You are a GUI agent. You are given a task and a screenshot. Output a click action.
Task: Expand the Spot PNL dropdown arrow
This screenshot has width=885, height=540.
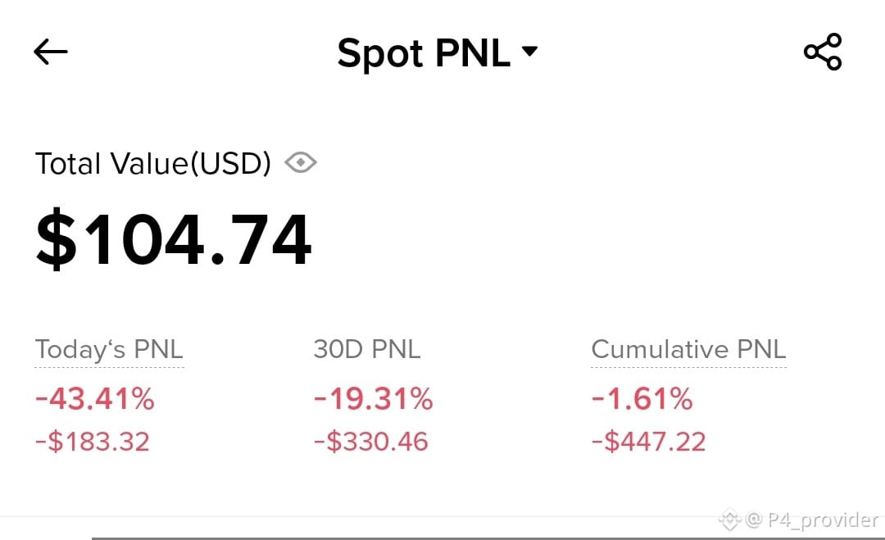(529, 52)
